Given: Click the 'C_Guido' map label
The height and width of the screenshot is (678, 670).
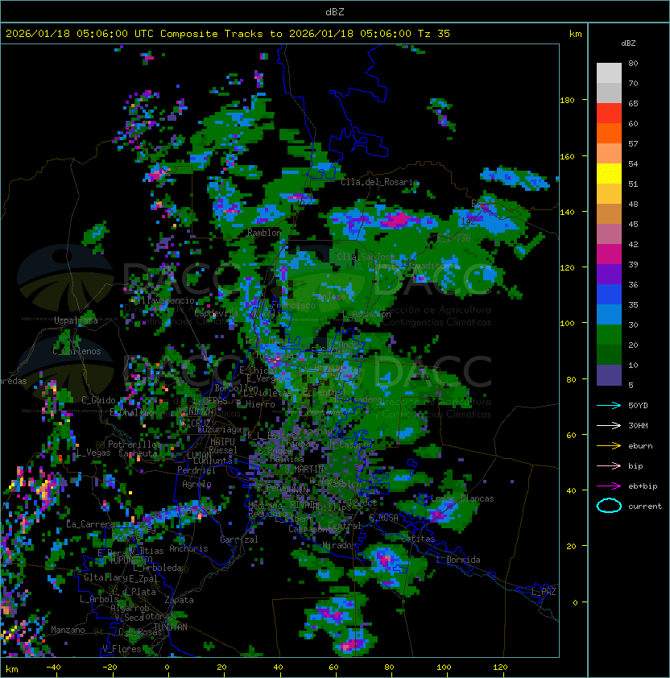Looking at the screenshot, I should coord(98,400).
